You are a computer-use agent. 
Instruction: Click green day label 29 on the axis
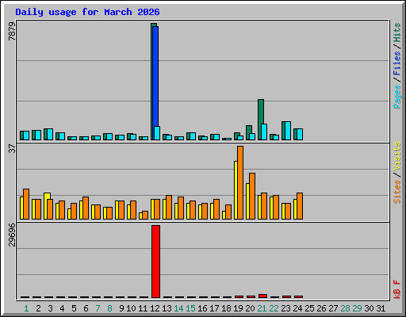[357, 308]
